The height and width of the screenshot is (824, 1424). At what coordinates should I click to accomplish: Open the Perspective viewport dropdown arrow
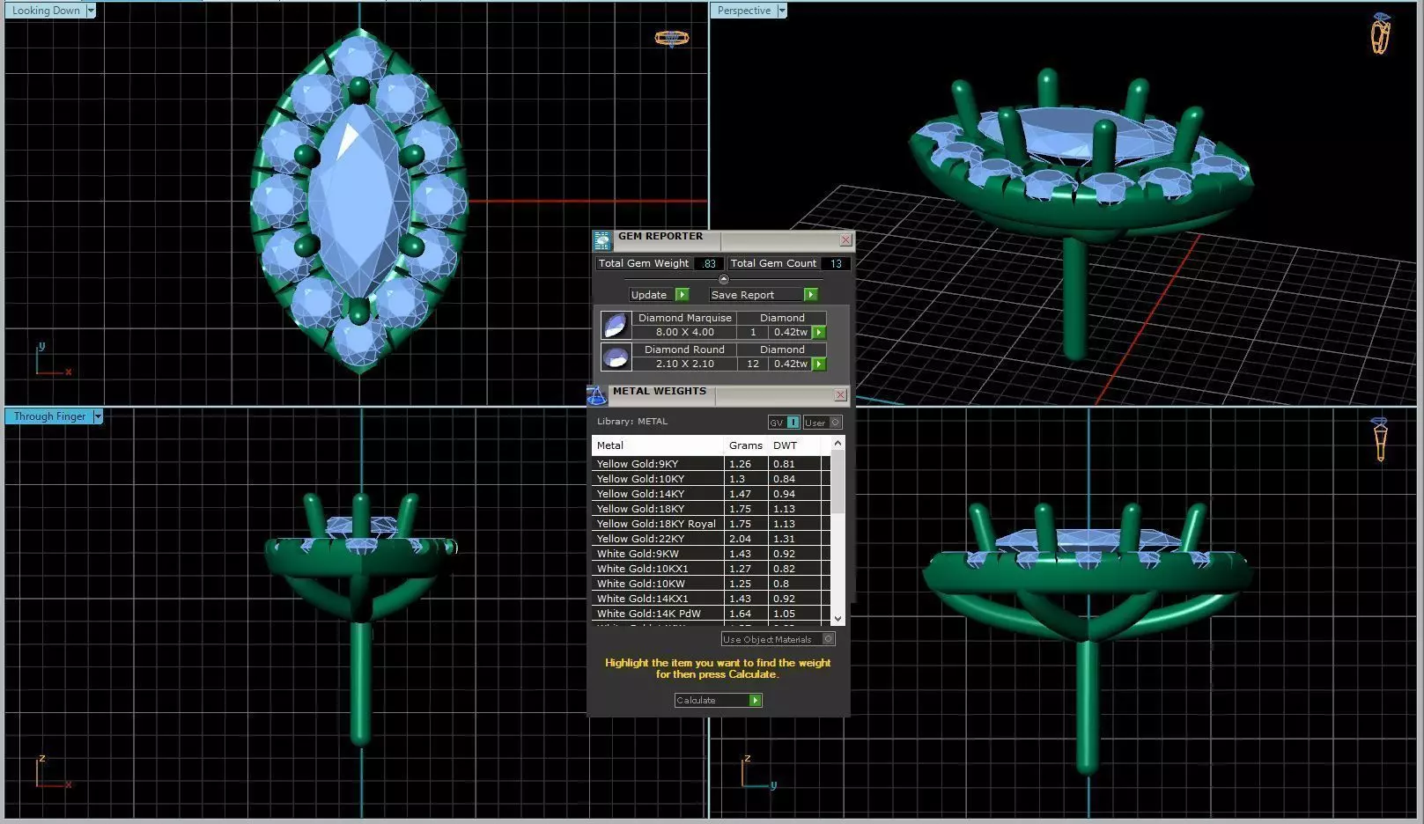click(781, 11)
